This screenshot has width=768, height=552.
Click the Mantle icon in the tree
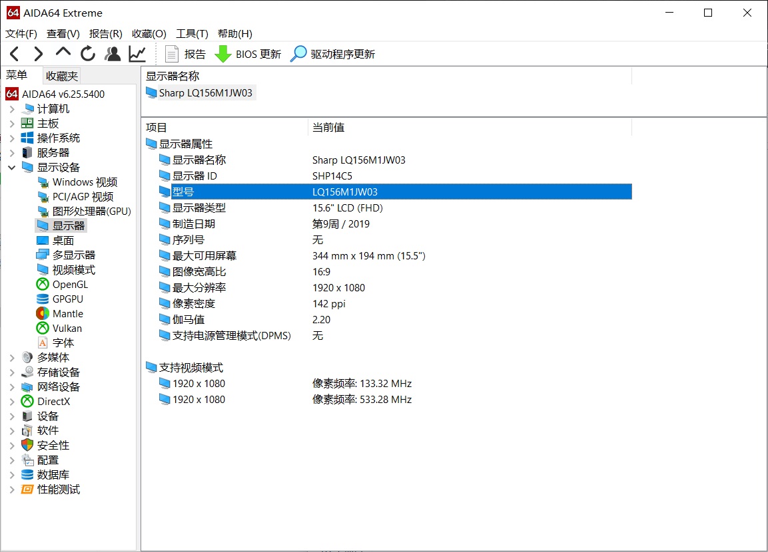tap(43, 314)
